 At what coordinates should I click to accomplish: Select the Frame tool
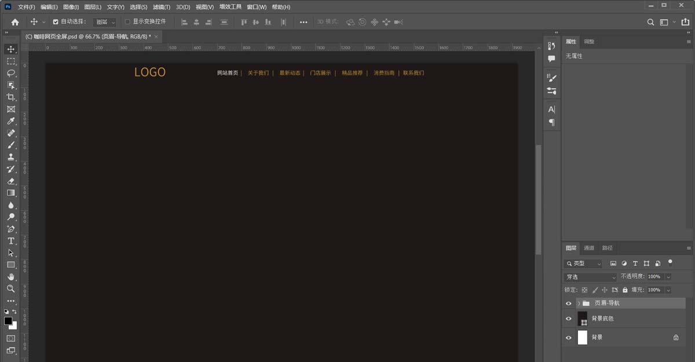11,109
